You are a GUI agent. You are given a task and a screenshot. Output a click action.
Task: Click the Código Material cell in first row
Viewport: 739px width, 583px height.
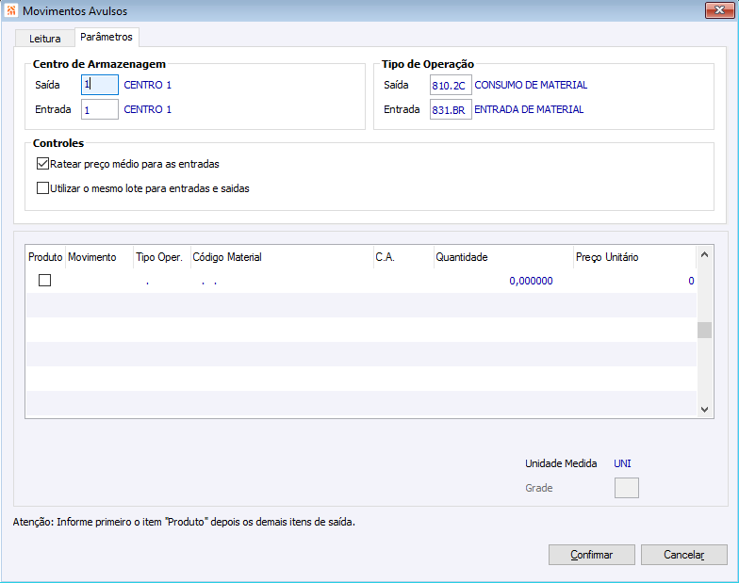(282, 281)
